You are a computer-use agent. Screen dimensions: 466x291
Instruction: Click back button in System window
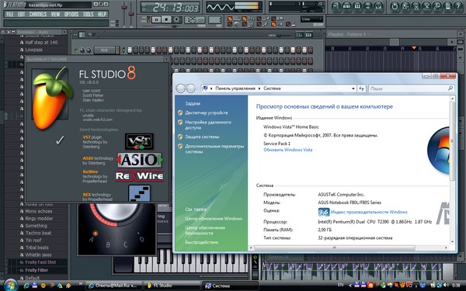180,88
